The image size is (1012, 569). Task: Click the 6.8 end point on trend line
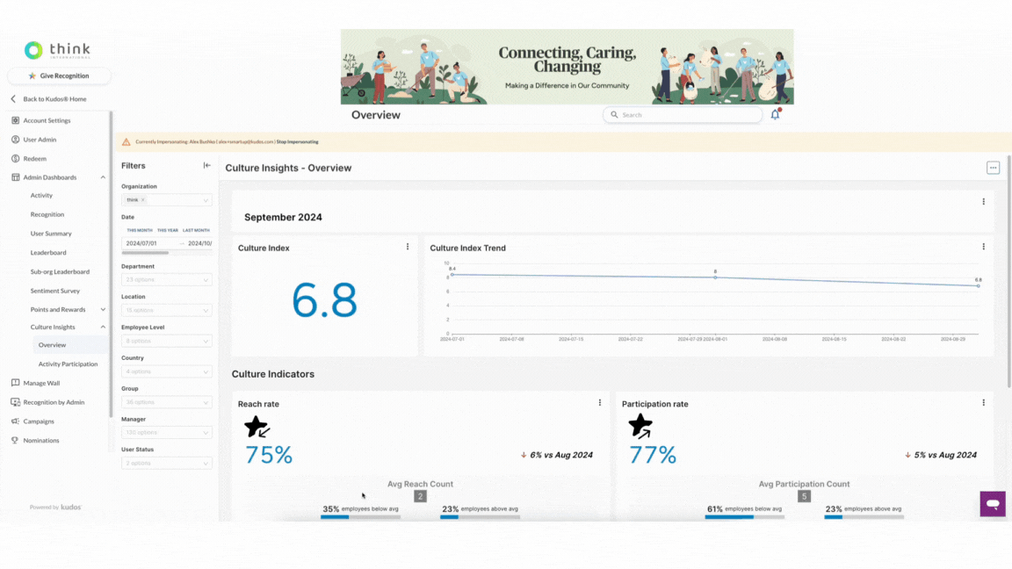tap(979, 285)
